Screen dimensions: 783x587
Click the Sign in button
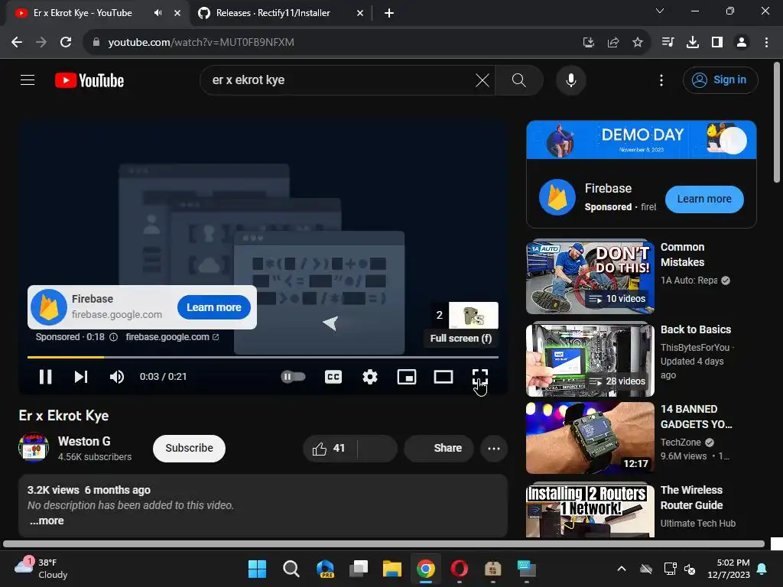[720, 79]
